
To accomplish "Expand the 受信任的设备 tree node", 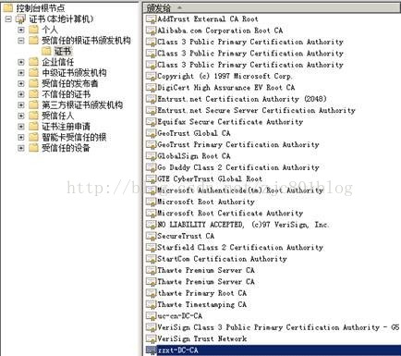I will click(21, 148).
